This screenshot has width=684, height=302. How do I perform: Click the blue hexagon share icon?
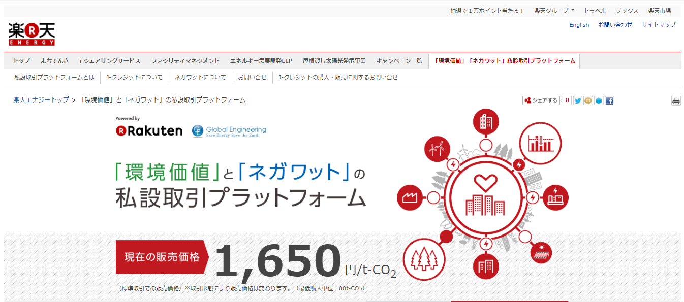click(599, 100)
